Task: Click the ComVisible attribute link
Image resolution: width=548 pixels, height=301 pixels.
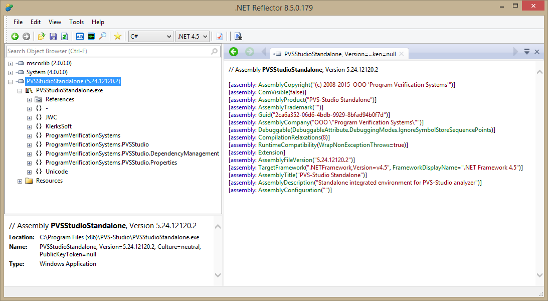Action: [x=273, y=92]
